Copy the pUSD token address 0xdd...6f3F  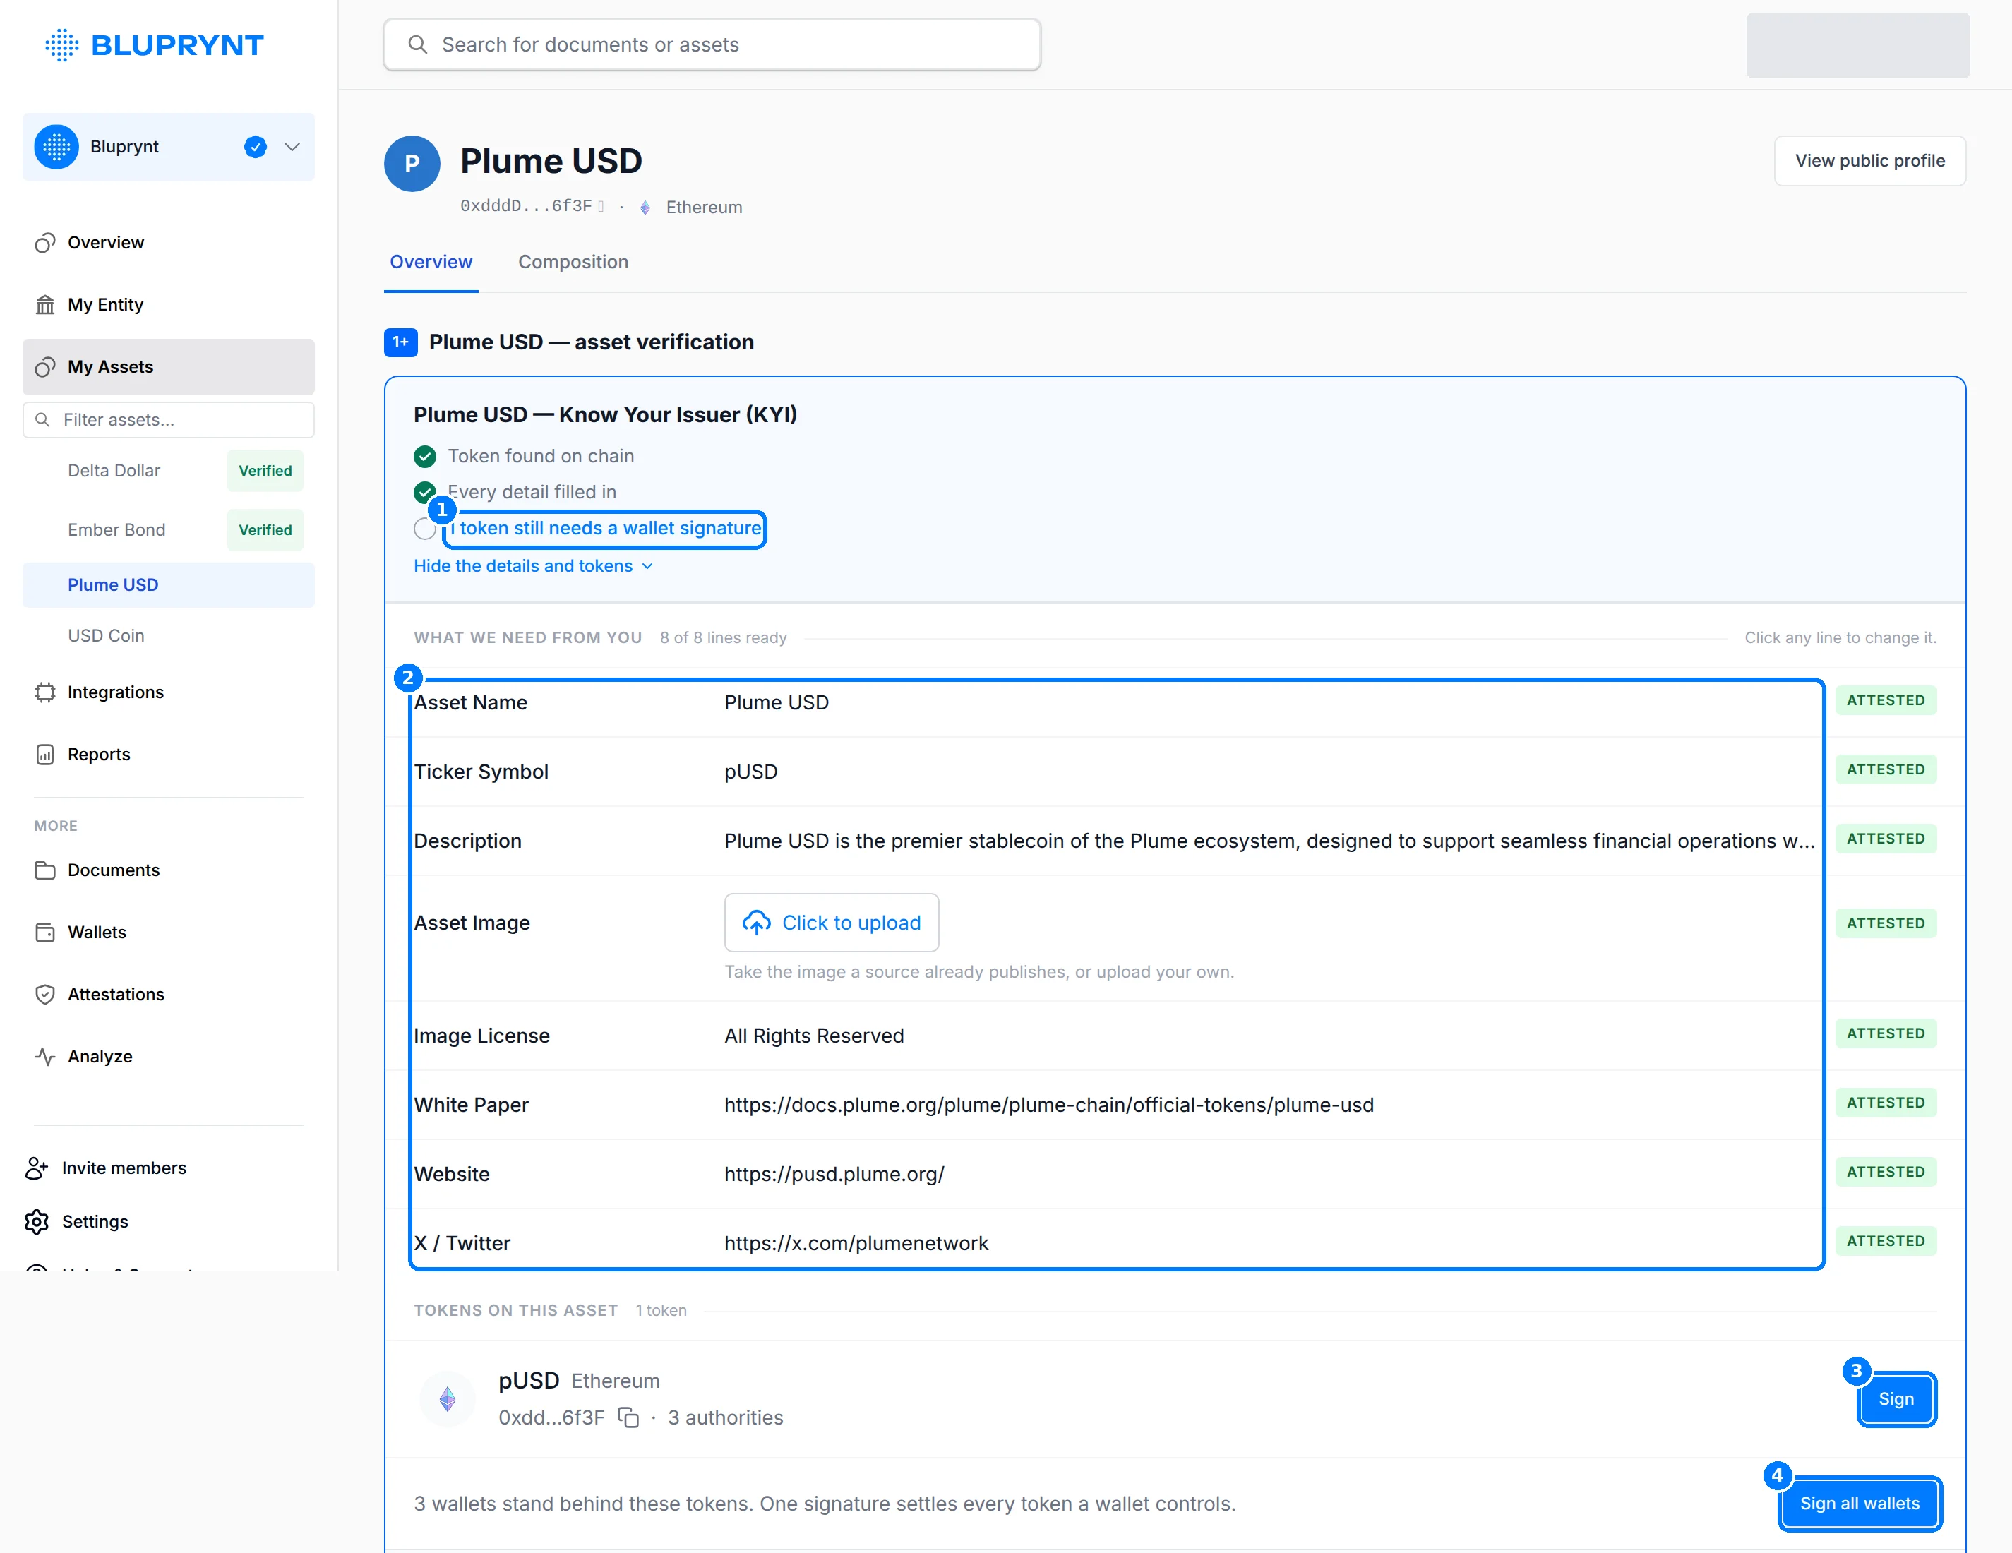click(x=628, y=1417)
